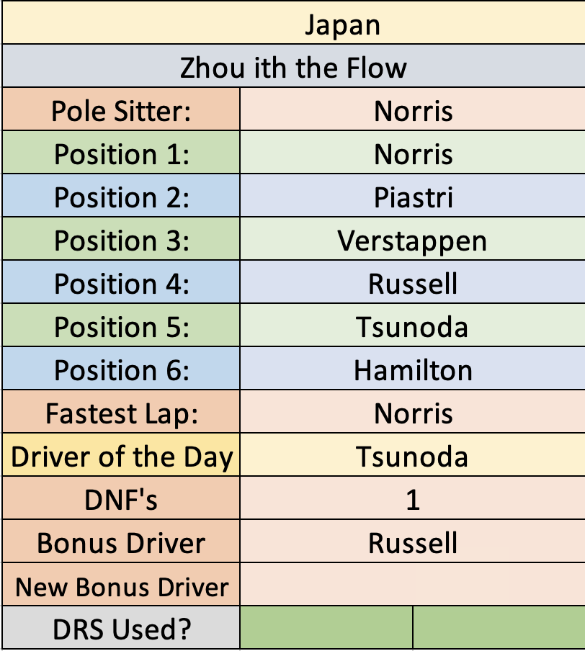Screen dimensions: 585x651
Task: Select the Pole Sitter value Norris
Action: click(413, 109)
